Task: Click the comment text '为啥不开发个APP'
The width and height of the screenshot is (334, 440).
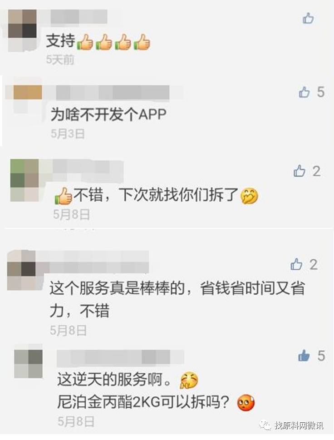Action: [x=109, y=114]
